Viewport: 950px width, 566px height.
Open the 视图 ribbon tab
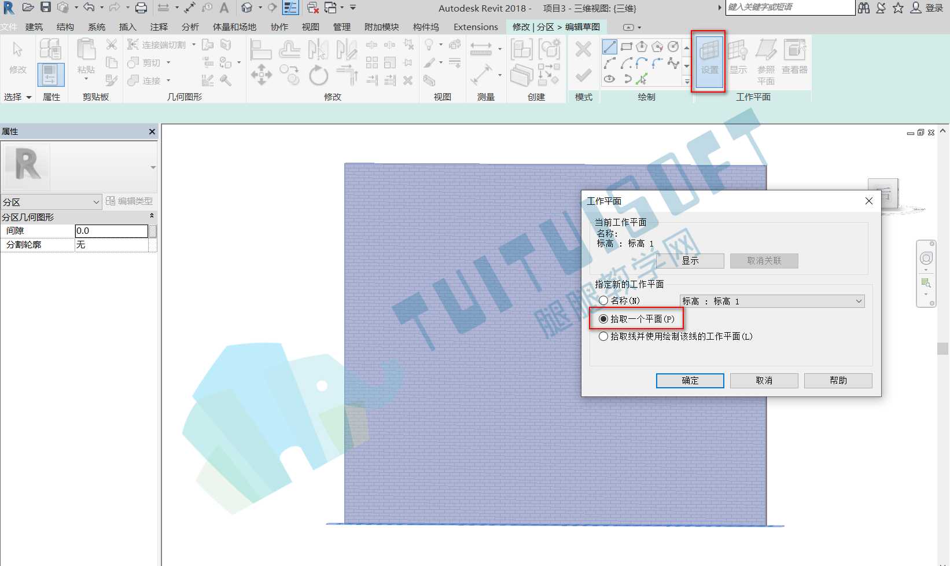coord(311,27)
